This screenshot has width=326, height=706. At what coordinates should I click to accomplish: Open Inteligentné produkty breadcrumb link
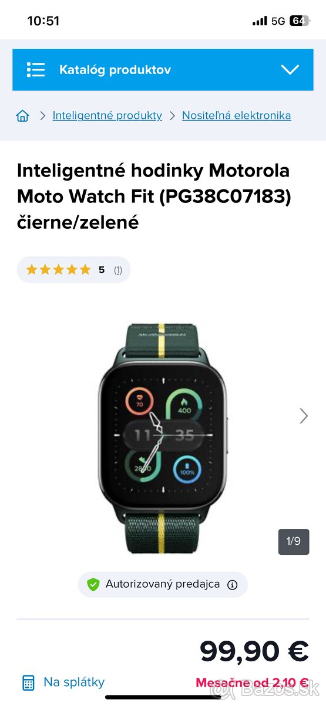(x=107, y=115)
